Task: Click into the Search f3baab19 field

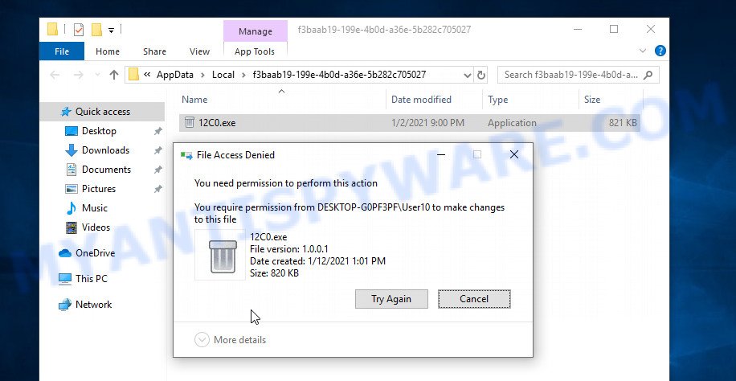Action: click(570, 75)
